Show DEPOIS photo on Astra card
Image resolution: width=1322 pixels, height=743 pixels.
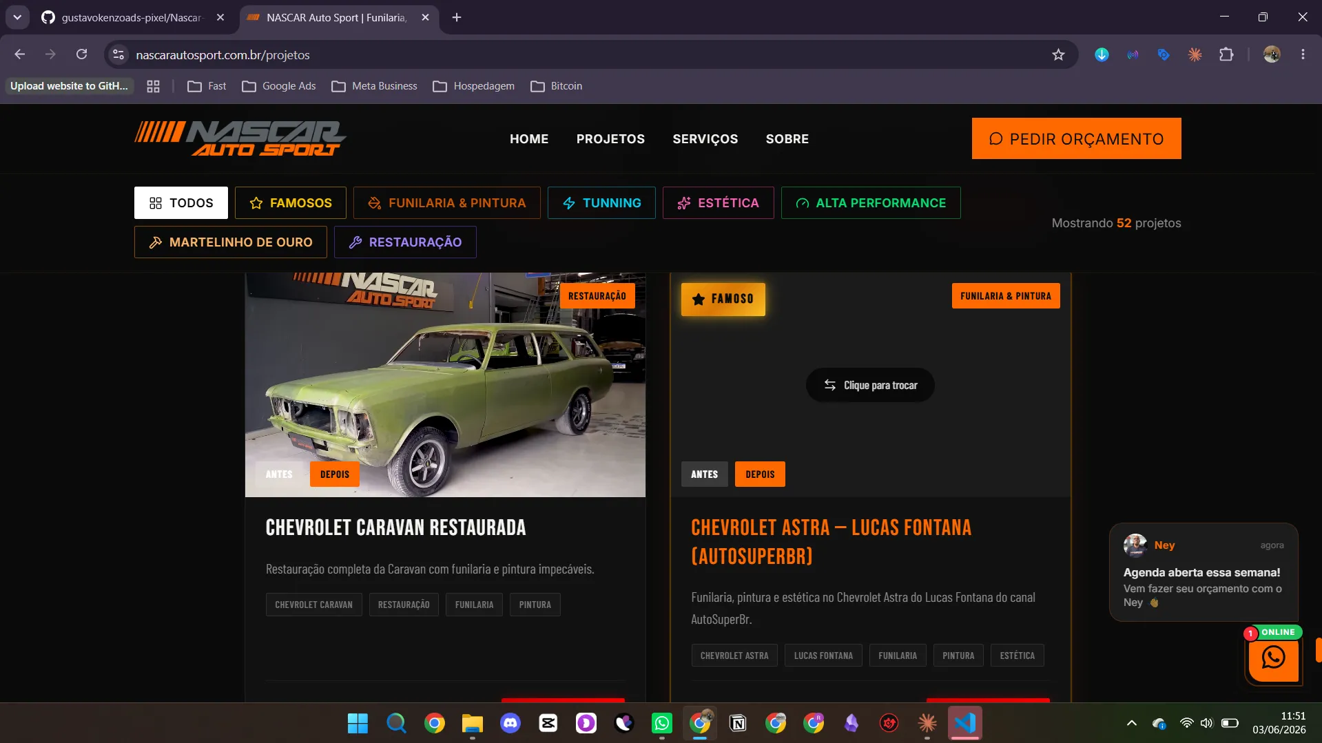(760, 474)
